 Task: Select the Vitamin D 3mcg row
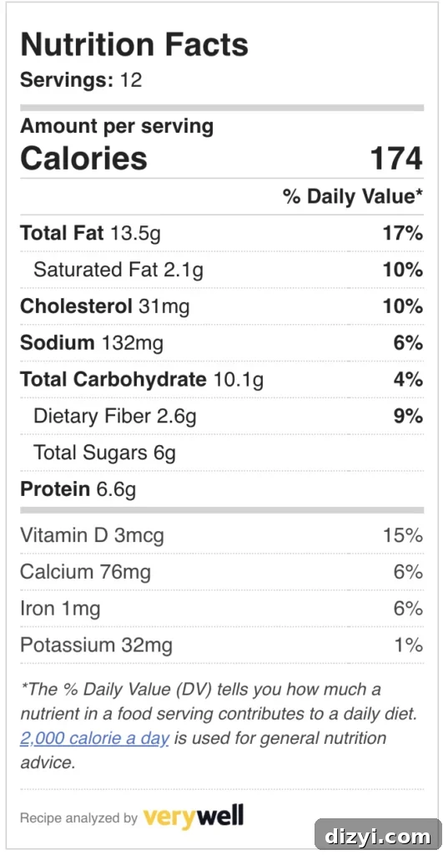point(222,535)
